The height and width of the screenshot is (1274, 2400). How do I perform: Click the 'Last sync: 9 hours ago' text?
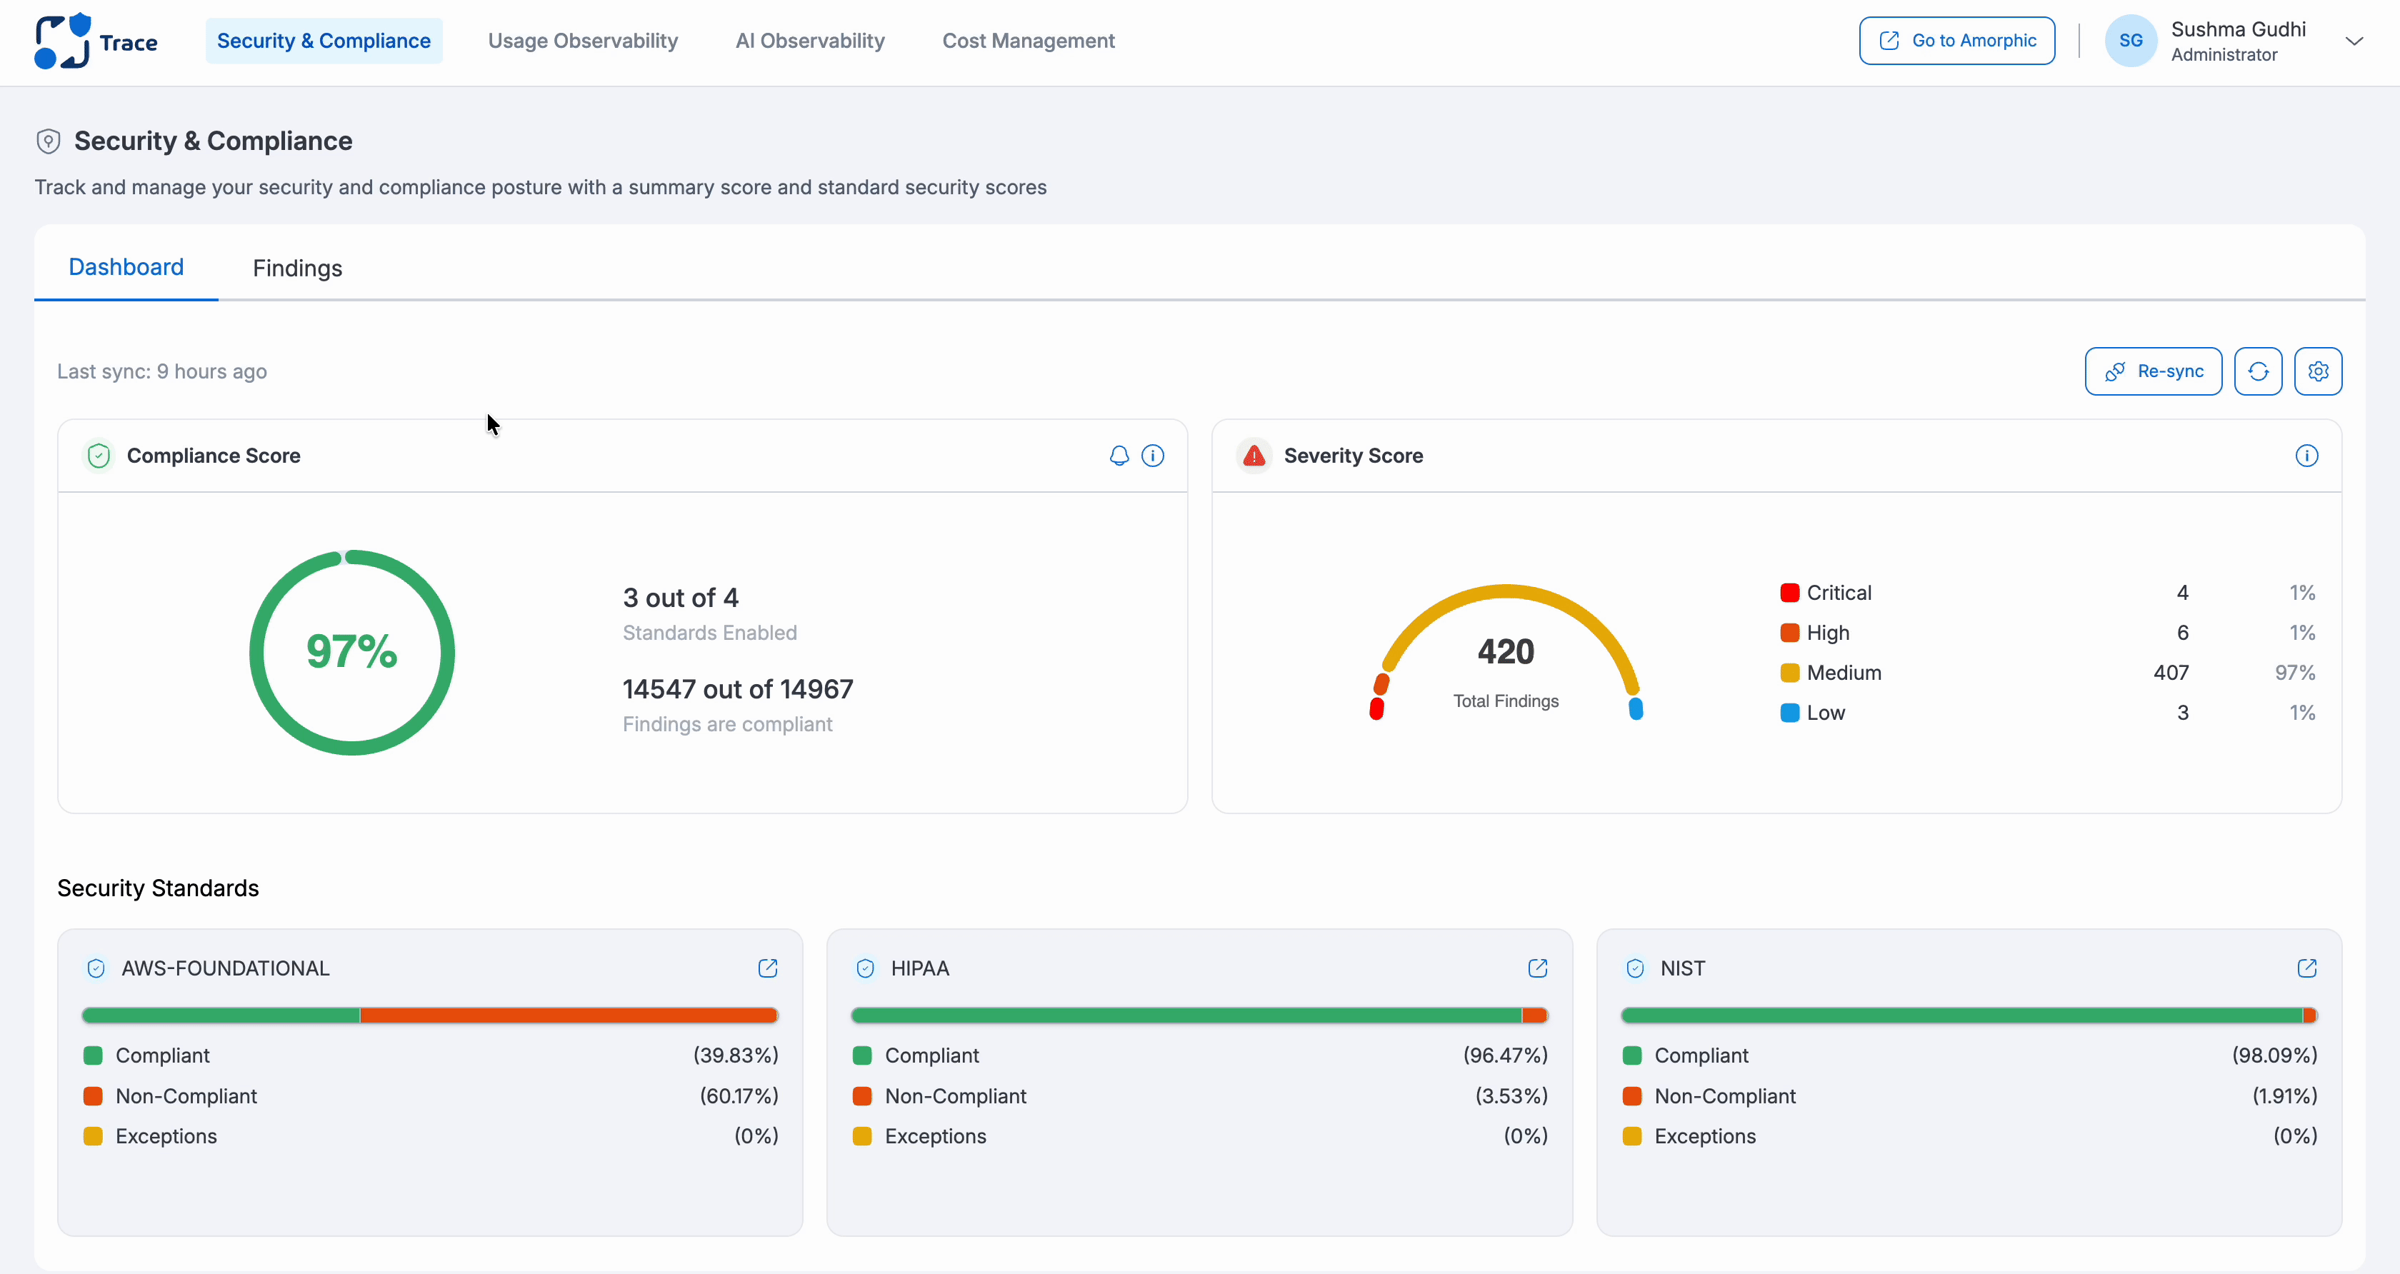pyautogui.click(x=162, y=371)
